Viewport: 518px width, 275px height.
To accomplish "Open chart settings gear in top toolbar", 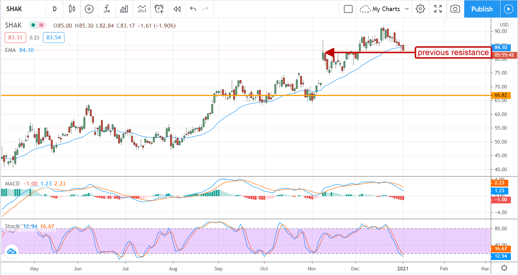I will [x=420, y=9].
